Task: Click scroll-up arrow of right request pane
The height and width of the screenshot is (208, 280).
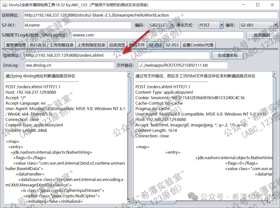Action: [274, 74]
